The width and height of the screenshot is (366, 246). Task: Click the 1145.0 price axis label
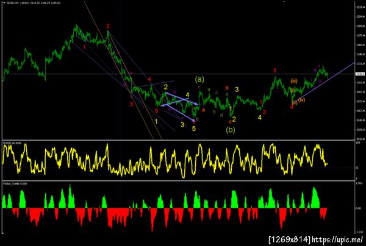[x=359, y=54]
